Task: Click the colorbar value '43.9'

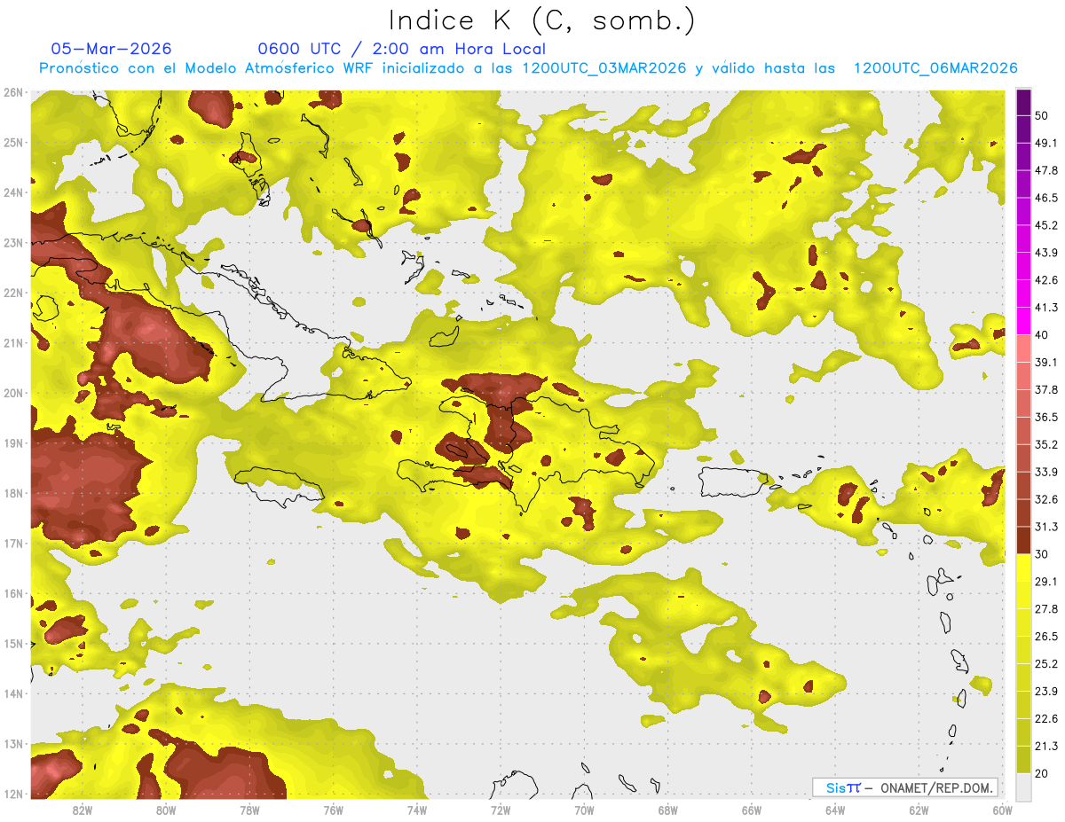Action: [x=1046, y=253]
